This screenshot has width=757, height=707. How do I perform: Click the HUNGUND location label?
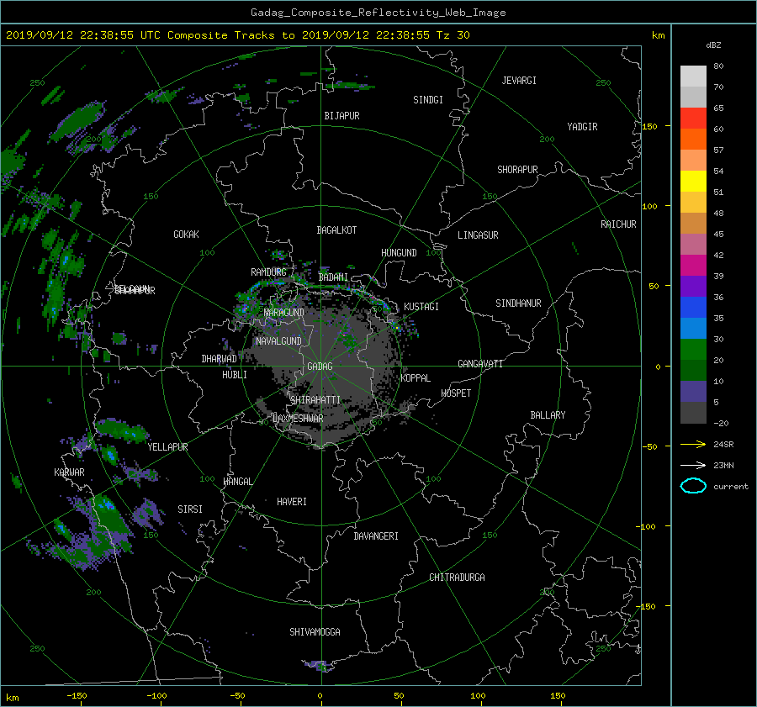(399, 253)
